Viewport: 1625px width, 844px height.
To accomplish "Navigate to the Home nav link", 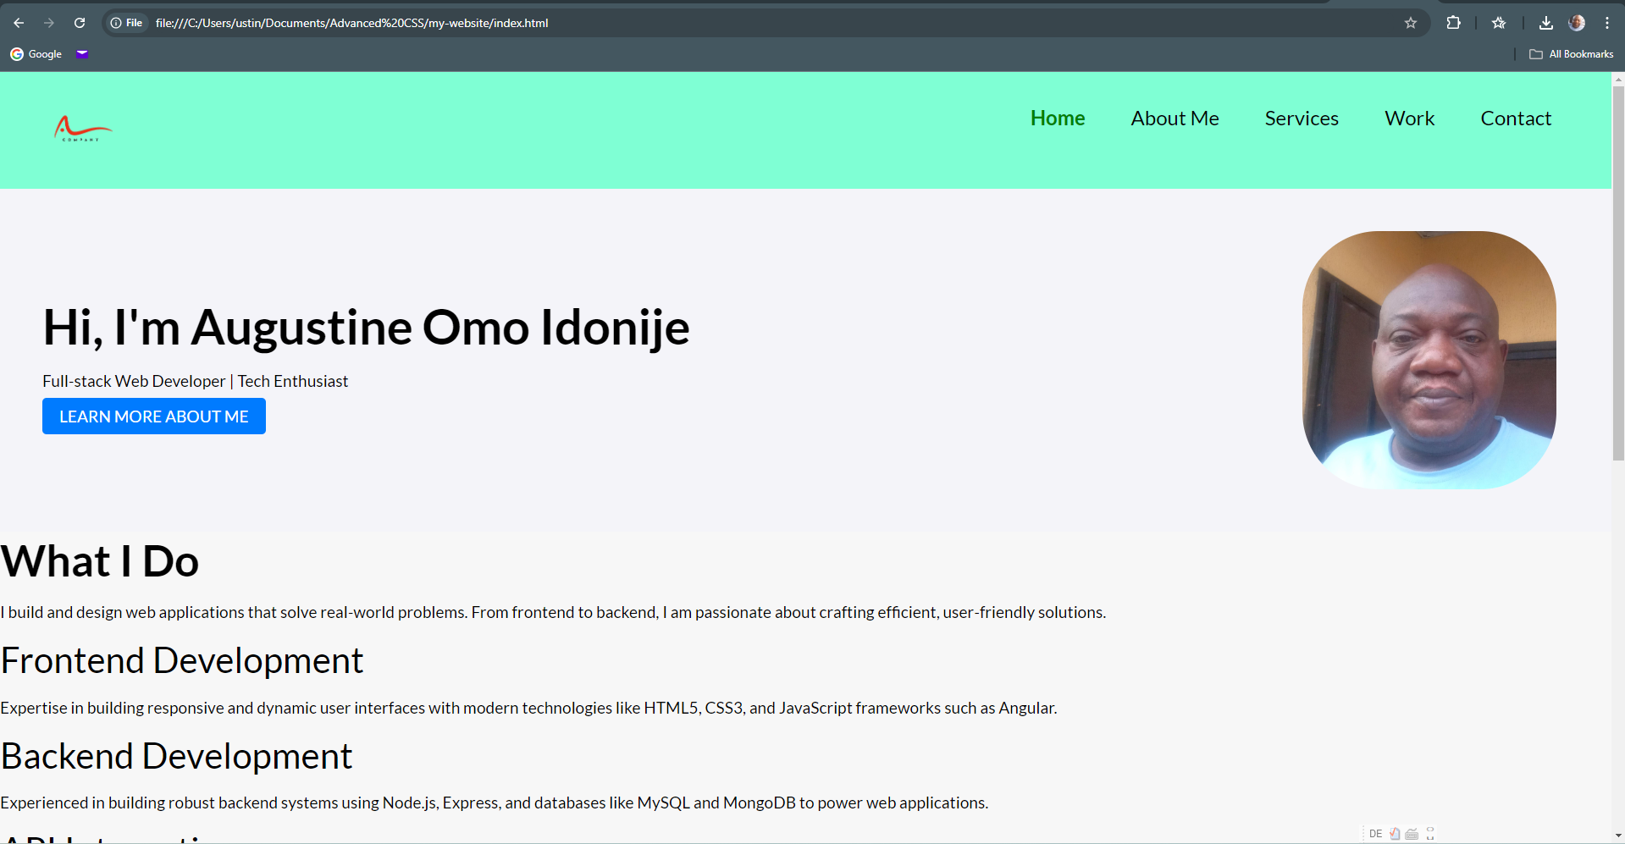I will click(1058, 119).
